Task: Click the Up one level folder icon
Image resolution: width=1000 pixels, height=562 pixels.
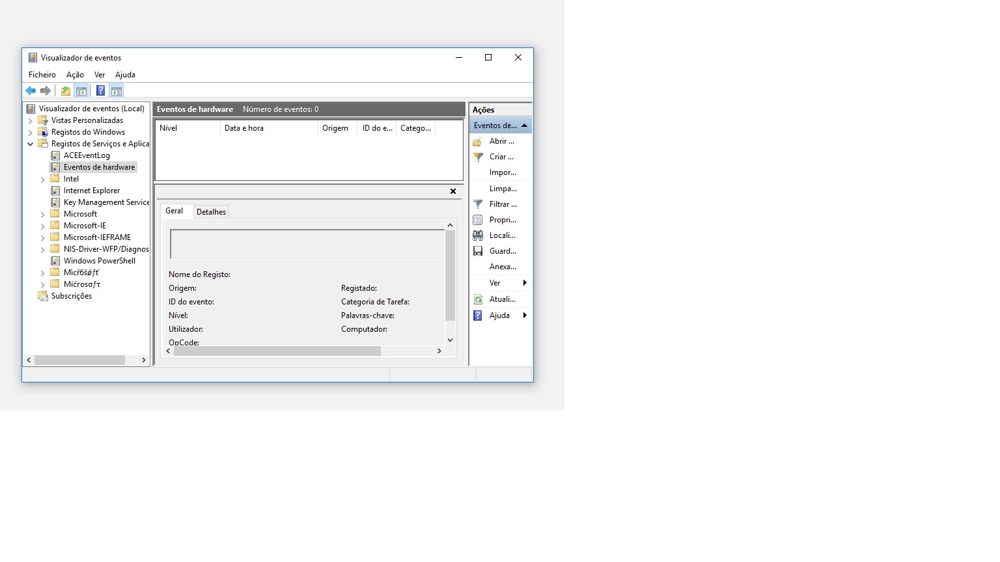Action: (x=66, y=91)
